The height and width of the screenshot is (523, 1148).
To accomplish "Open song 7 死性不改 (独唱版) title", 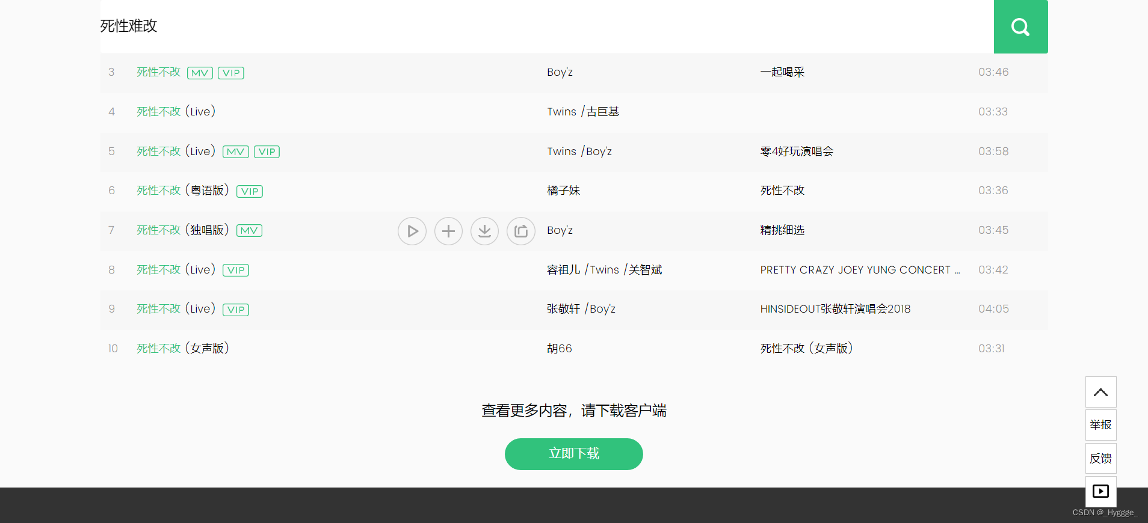I will point(183,230).
